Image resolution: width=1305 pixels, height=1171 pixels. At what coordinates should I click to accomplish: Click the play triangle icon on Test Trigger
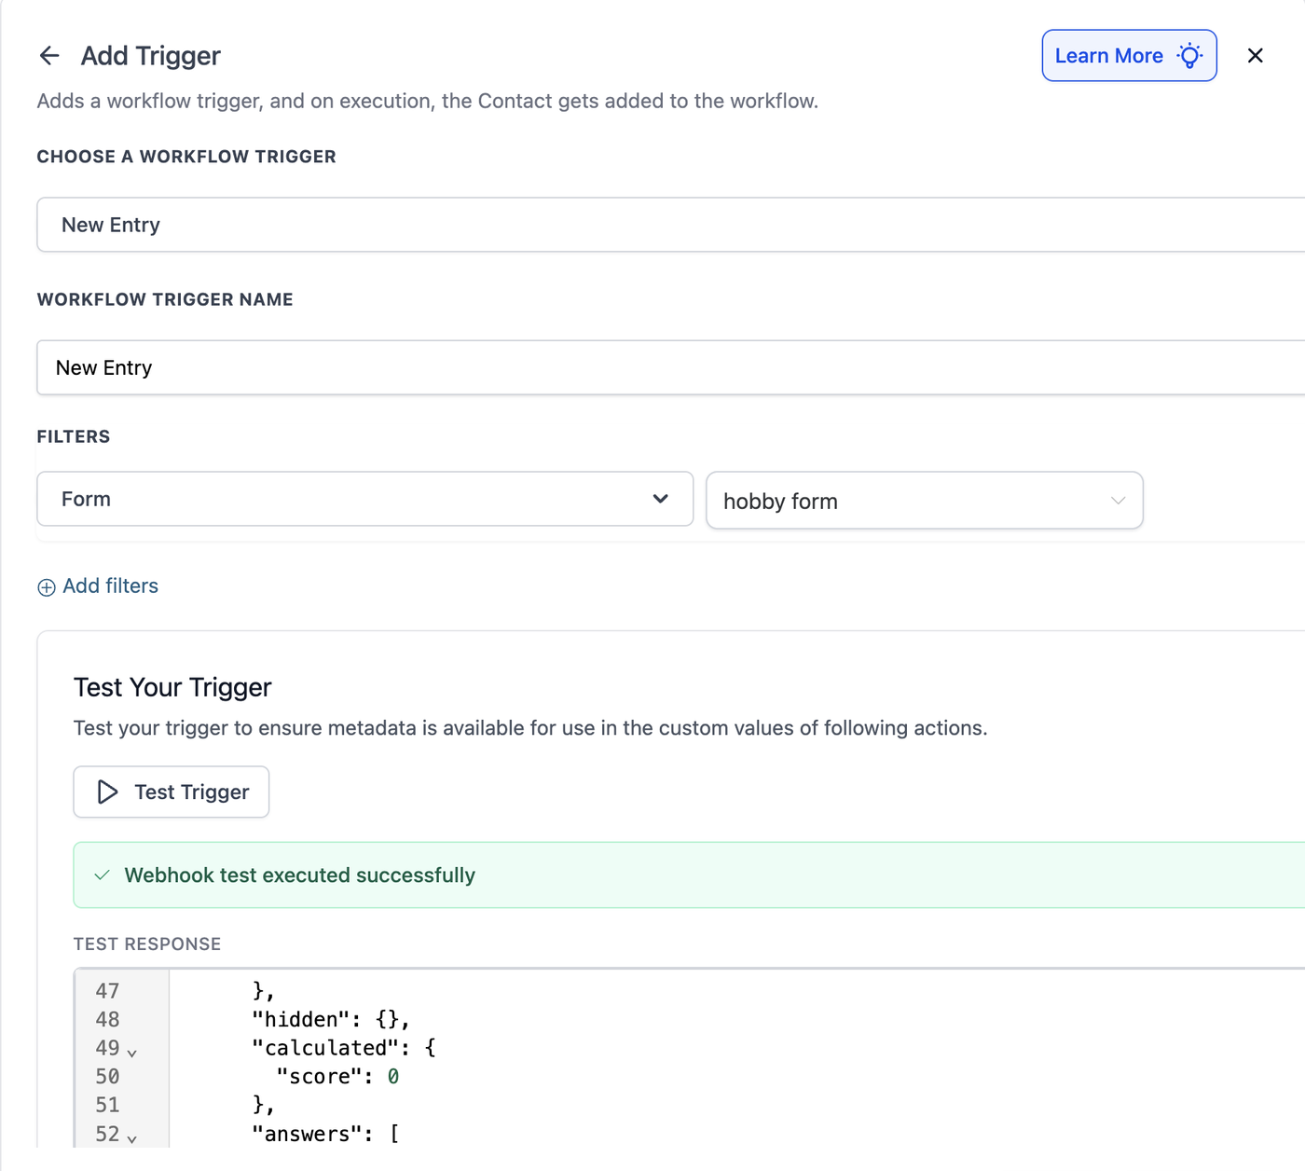108,792
